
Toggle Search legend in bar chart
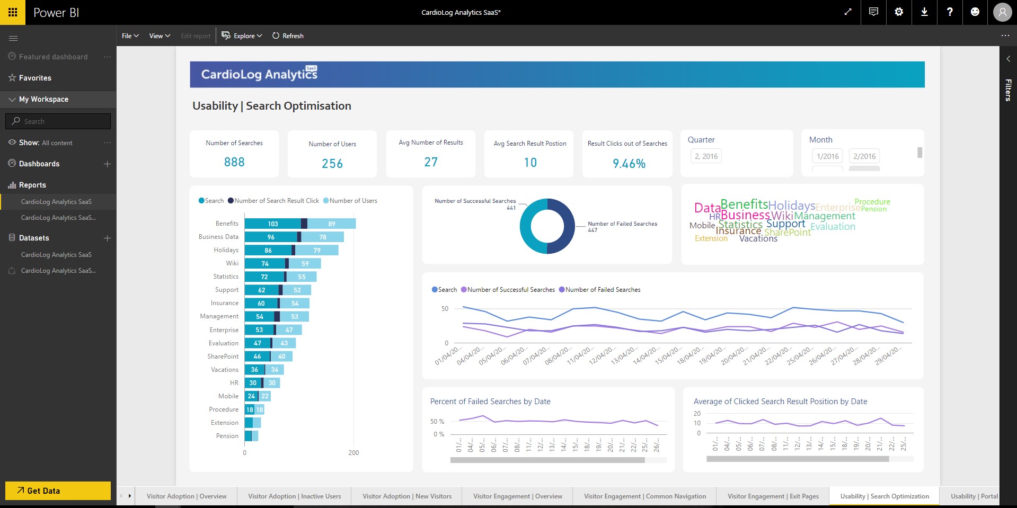point(211,201)
